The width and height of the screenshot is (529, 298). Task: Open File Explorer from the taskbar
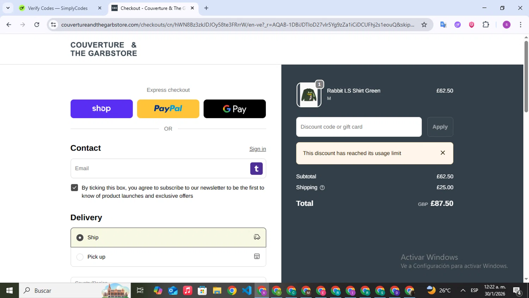[x=217, y=291]
